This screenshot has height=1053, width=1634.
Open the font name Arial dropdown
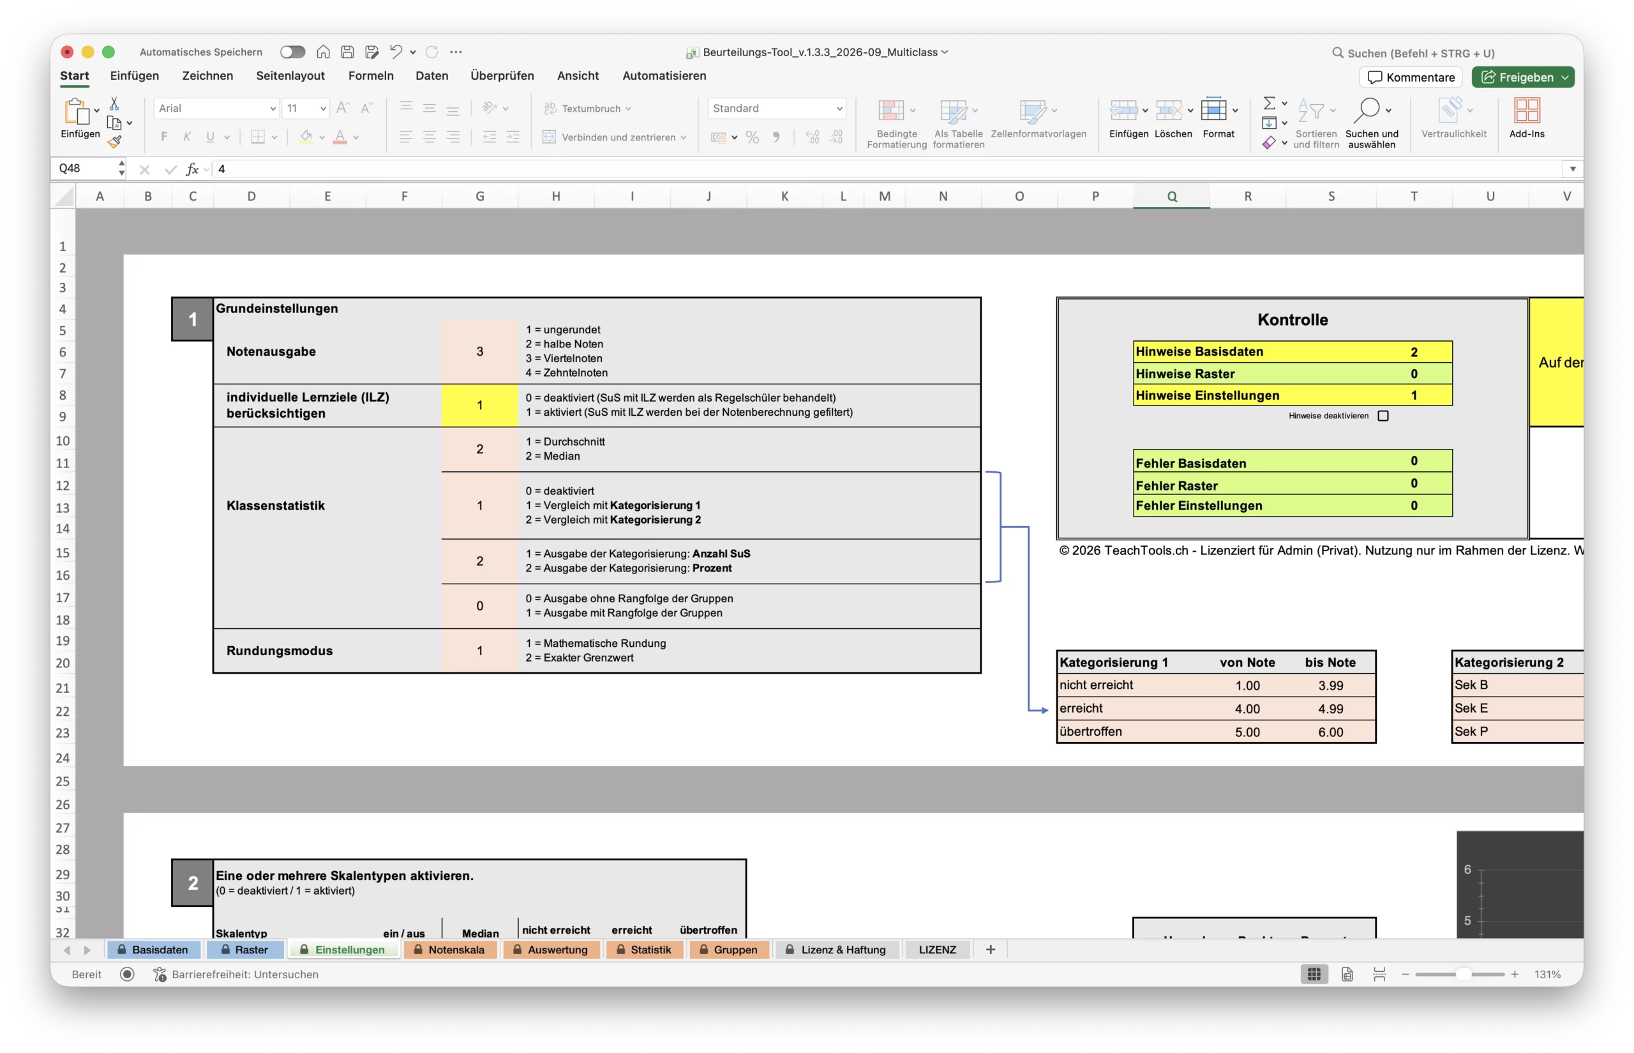[273, 109]
